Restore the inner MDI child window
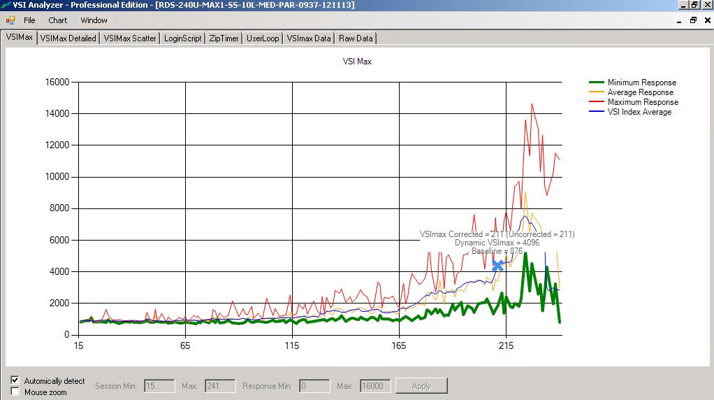The height and width of the screenshot is (400, 714). (693, 20)
